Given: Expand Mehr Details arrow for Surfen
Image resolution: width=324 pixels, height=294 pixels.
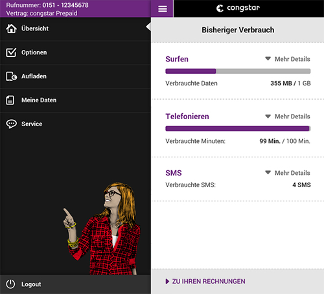Looking at the screenshot, I should click(268, 59).
